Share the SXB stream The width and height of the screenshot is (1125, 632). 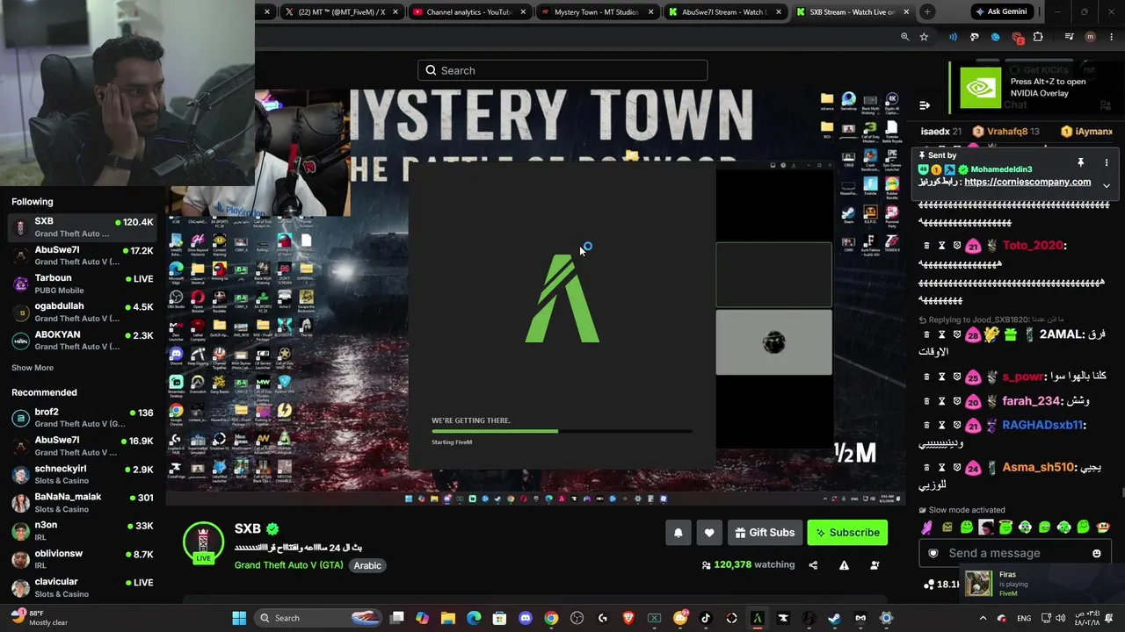pyautogui.click(x=813, y=565)
